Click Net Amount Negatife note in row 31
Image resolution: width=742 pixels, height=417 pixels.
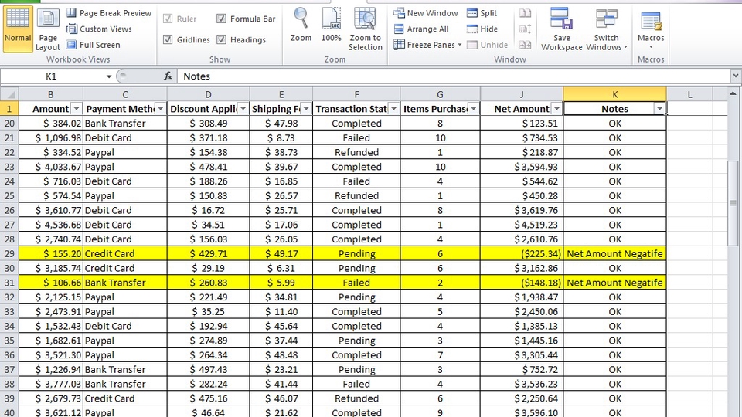(614, 283)
